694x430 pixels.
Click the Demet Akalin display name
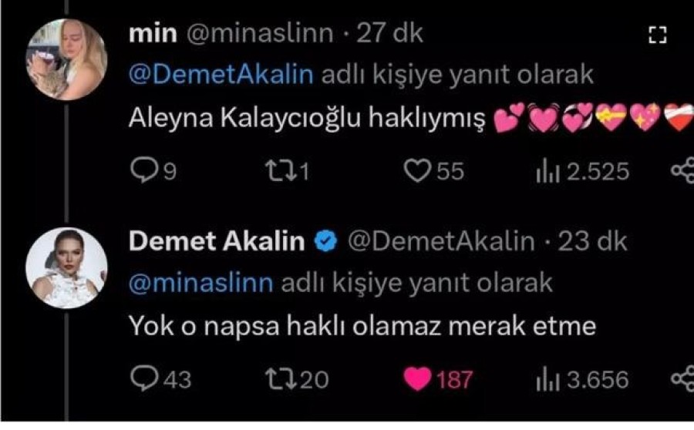click(217, 241)
